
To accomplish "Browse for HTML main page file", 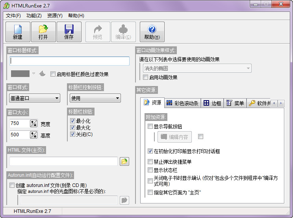I will click(x=124, y=161).
